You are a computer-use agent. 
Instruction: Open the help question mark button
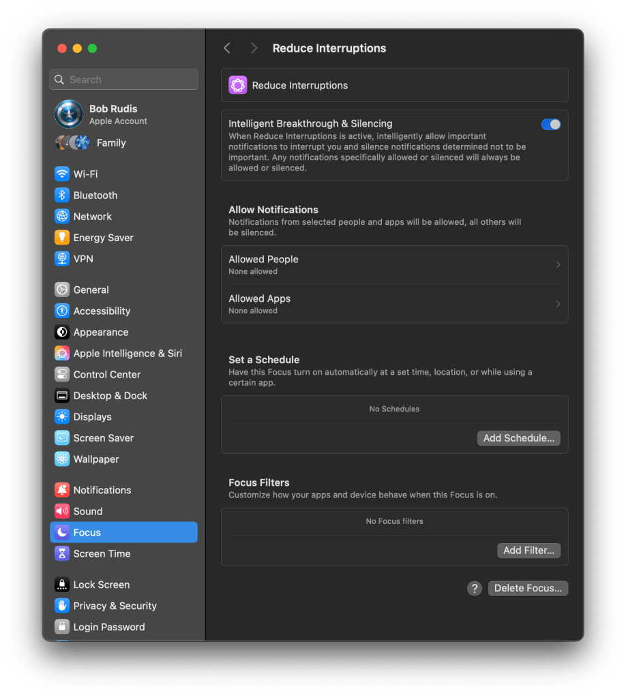tap(474, 589)
